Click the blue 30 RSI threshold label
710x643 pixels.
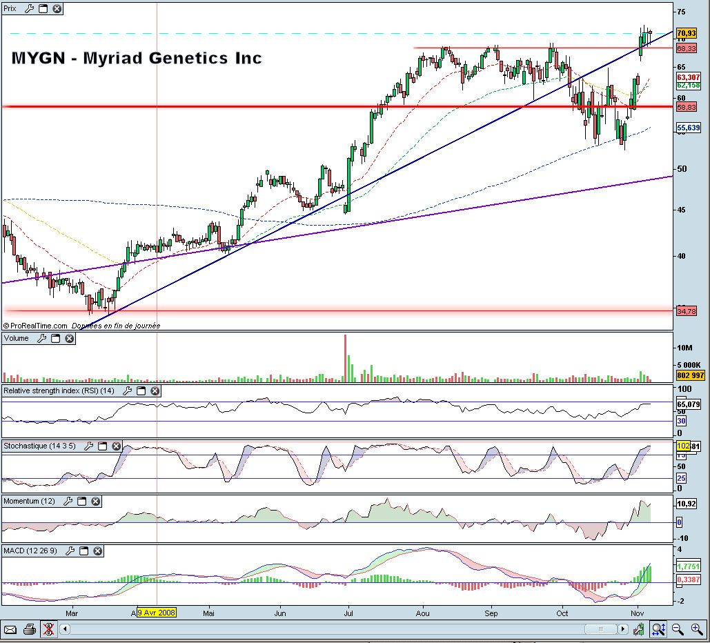681,421
